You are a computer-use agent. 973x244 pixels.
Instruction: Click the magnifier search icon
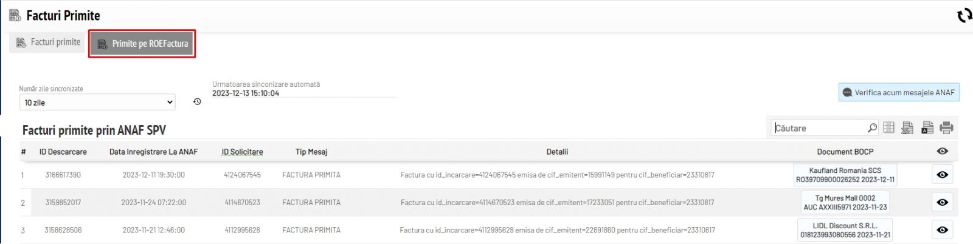tap(872, 128)
